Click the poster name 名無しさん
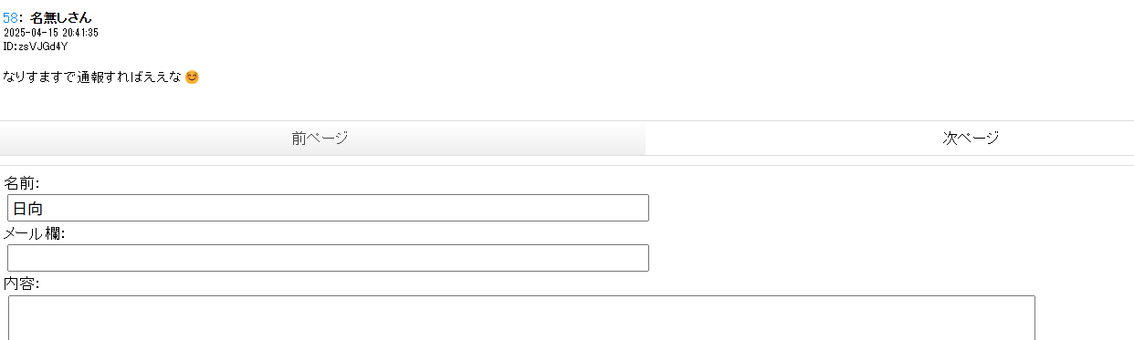The width and height of the screenshot is (1134, 340). click(61, 17)
